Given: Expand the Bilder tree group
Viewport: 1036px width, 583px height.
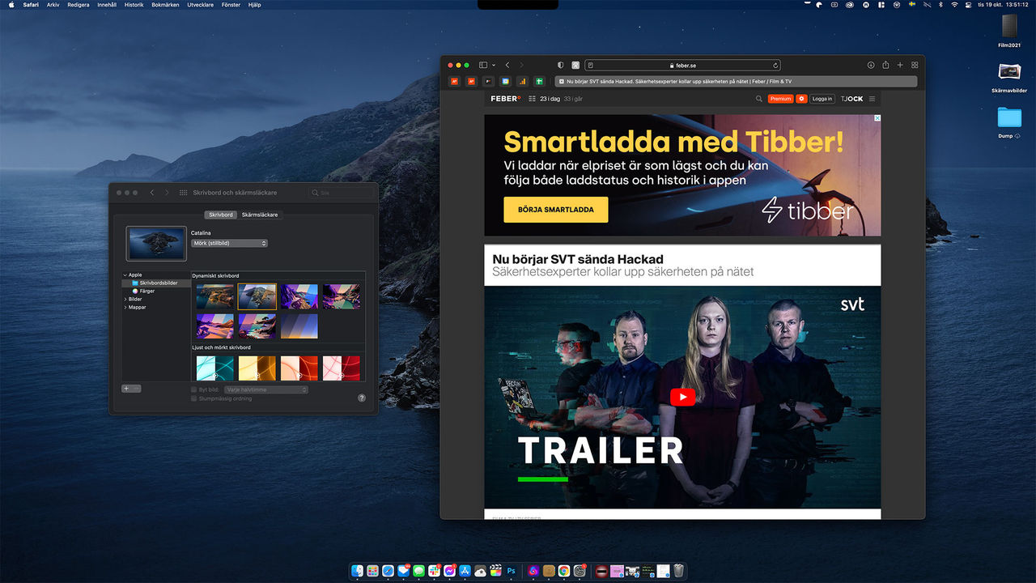Looking at the screenshot, I should pyautogui.click(x=125, y=299).
